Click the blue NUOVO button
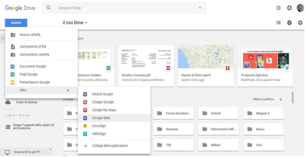This screenshot has width=305, height=157. 16,23
